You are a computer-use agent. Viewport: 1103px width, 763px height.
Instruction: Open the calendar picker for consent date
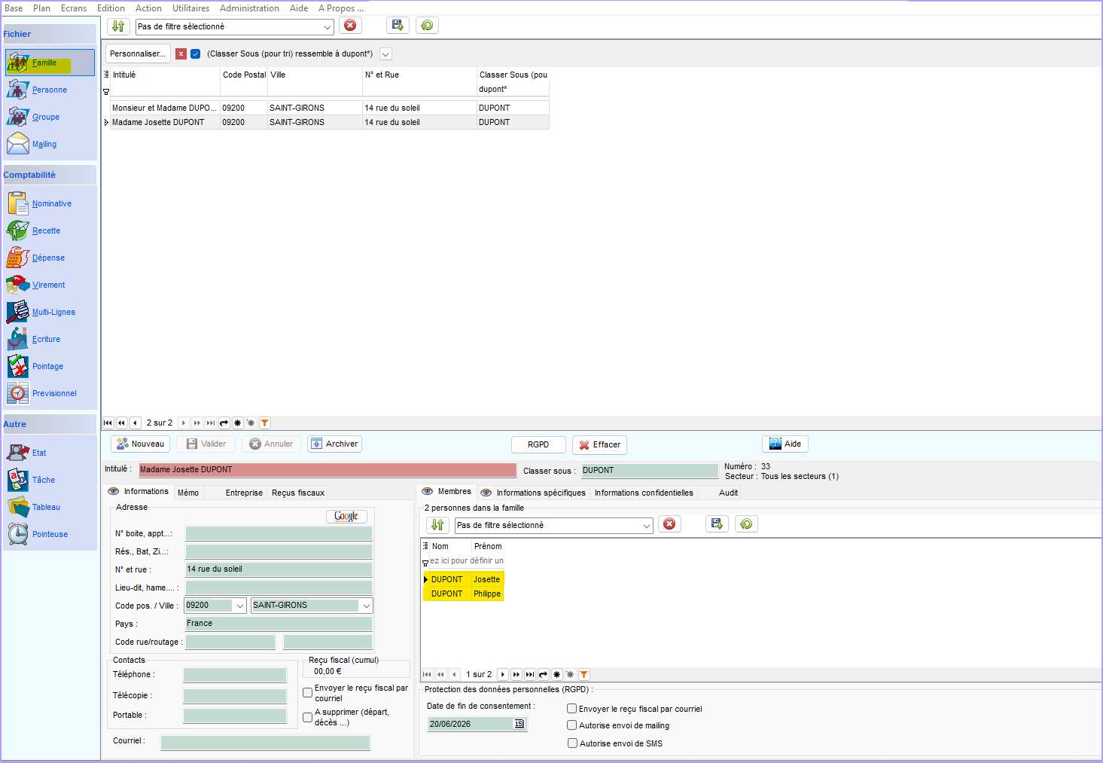pos(519,724)
